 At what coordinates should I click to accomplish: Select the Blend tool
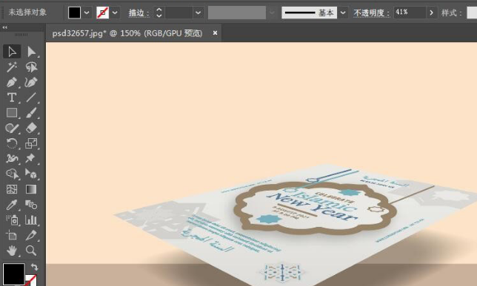31,205
